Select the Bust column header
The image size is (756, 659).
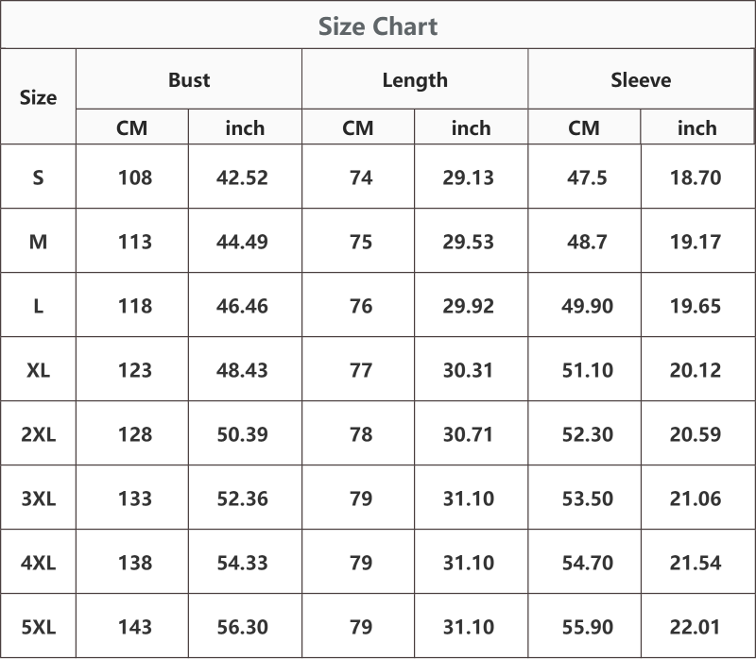pyautogui.click(x=189, y=79)
